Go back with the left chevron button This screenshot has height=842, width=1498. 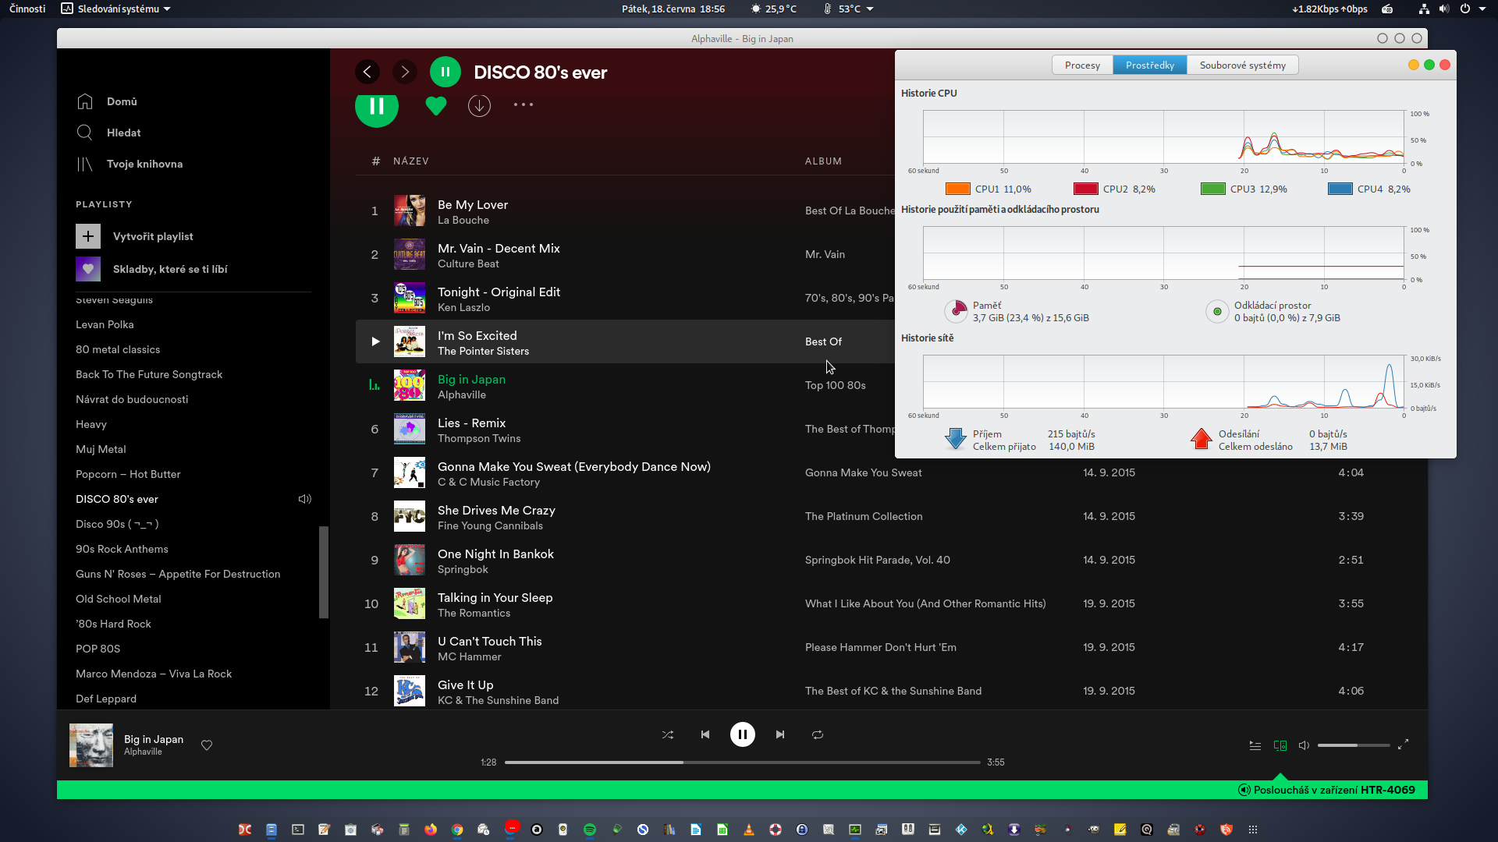click(367, 72)
